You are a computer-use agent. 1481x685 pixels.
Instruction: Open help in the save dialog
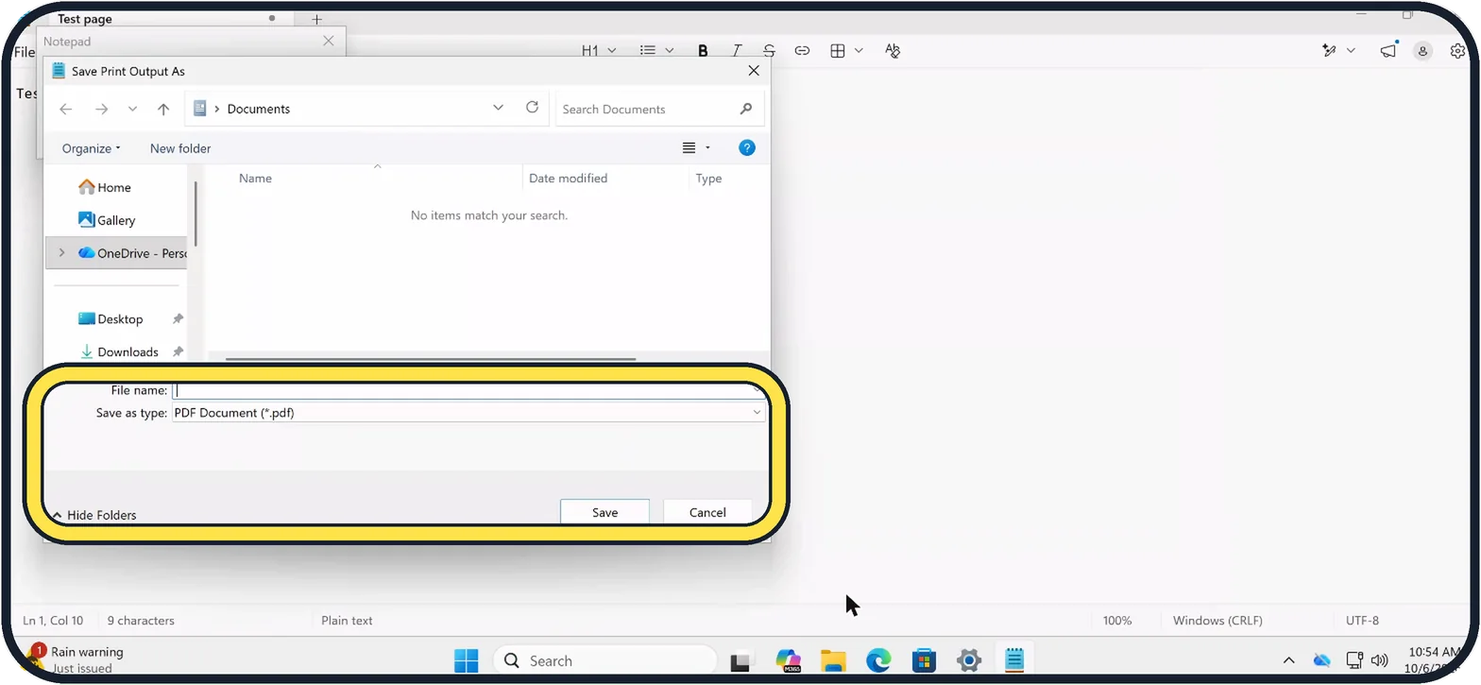[x=746, y=148]
